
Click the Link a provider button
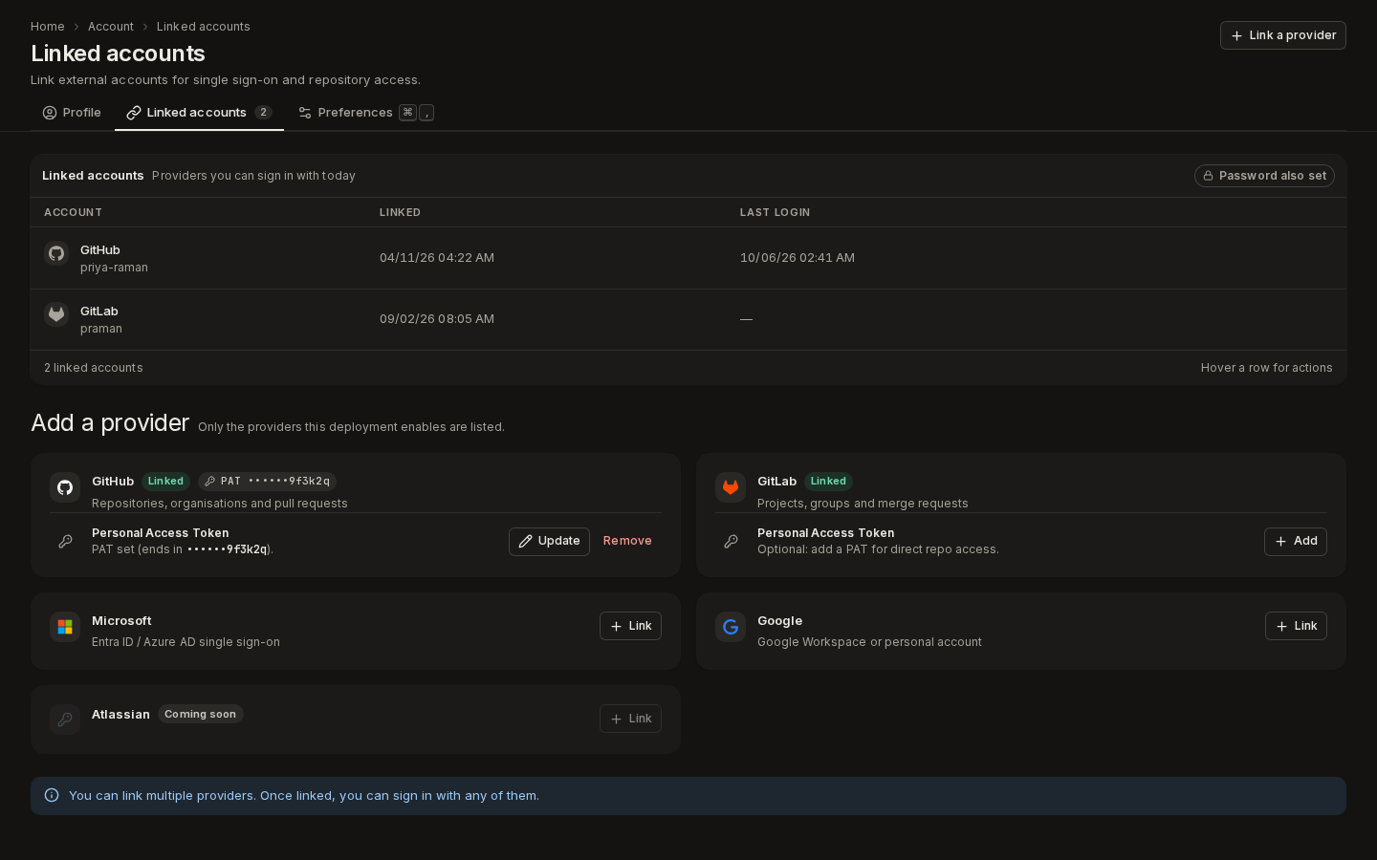(1283, 35)
